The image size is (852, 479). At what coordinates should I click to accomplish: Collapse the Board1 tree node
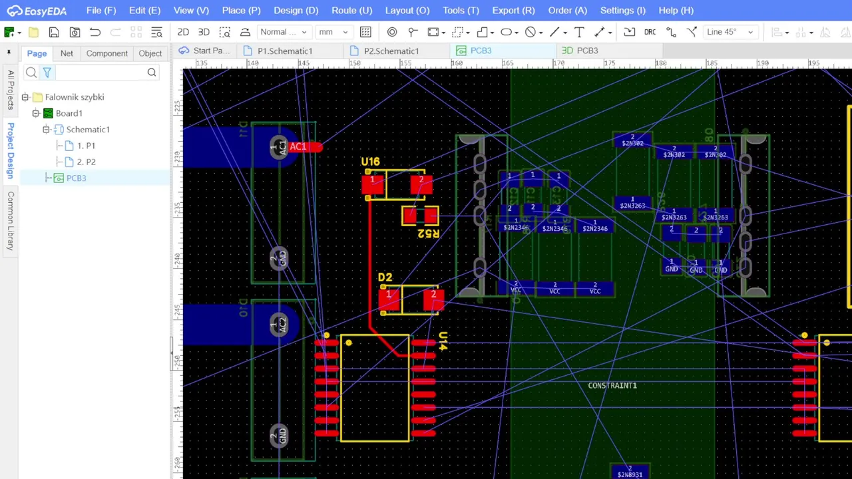[x=36, y=113]
